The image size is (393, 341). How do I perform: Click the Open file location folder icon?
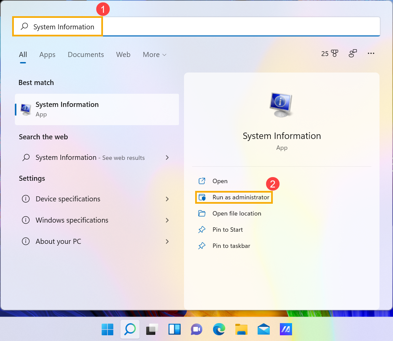pos(202,214)
